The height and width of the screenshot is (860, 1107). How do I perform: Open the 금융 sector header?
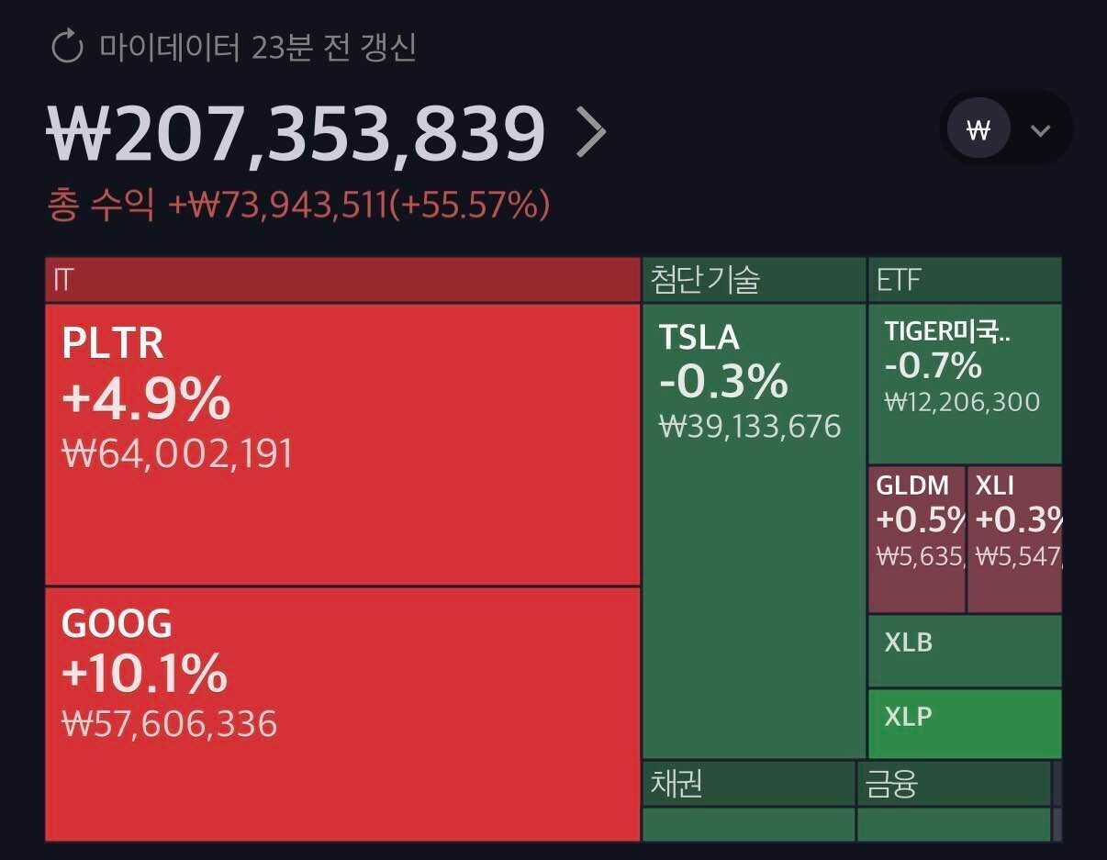point(953,784)
